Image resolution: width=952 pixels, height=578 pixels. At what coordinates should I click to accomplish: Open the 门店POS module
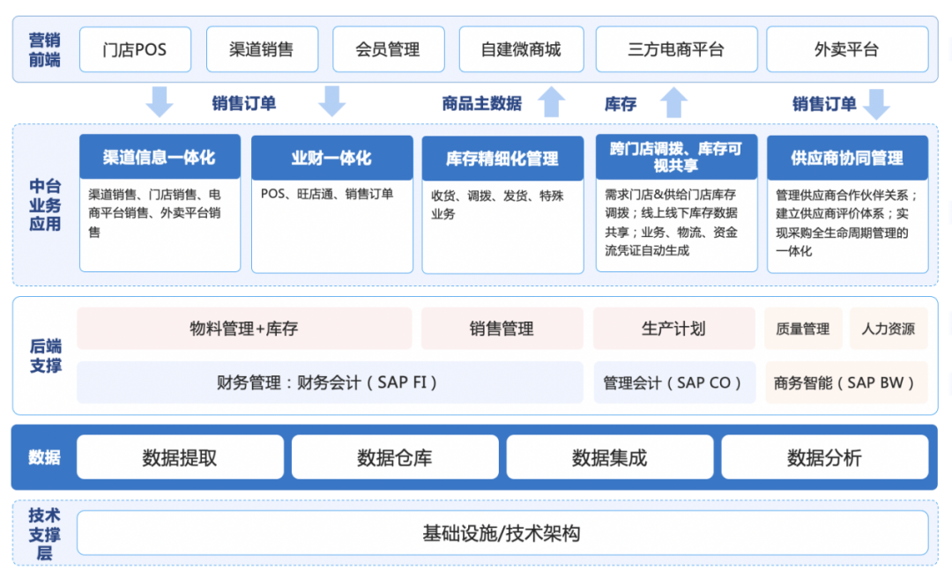pos(135,49)
